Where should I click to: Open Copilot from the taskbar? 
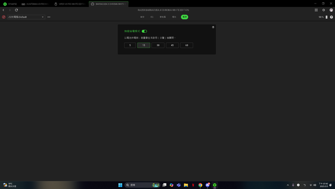pos(171,185)
